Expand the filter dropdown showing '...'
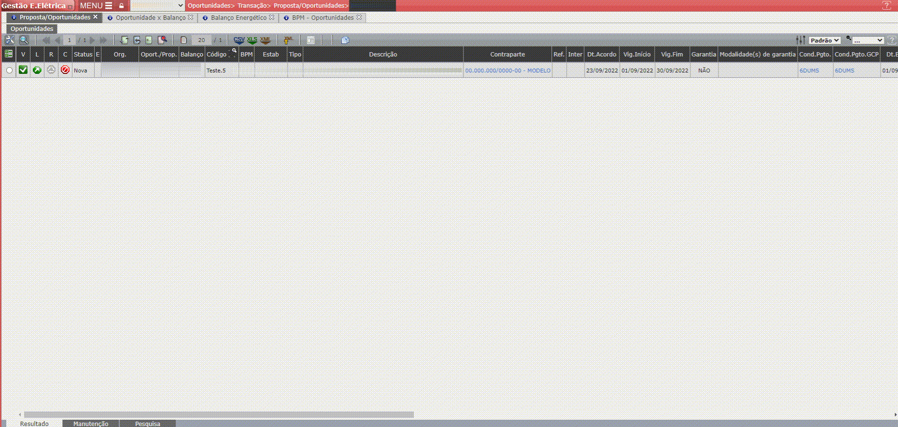Screen dimensions: 898x427 868,41
